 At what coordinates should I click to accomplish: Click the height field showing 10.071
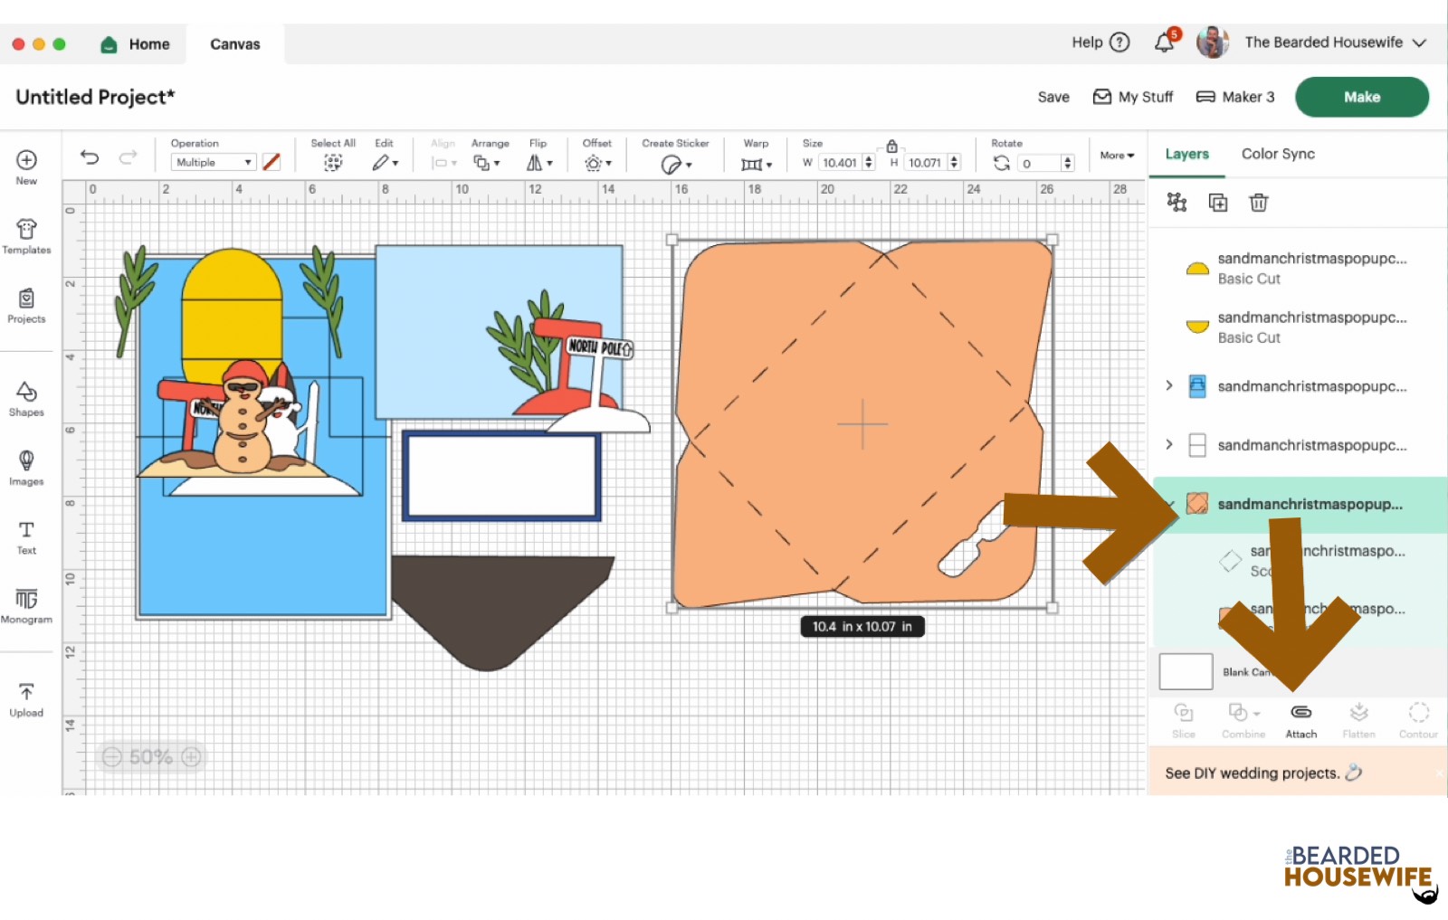point(925,163)
